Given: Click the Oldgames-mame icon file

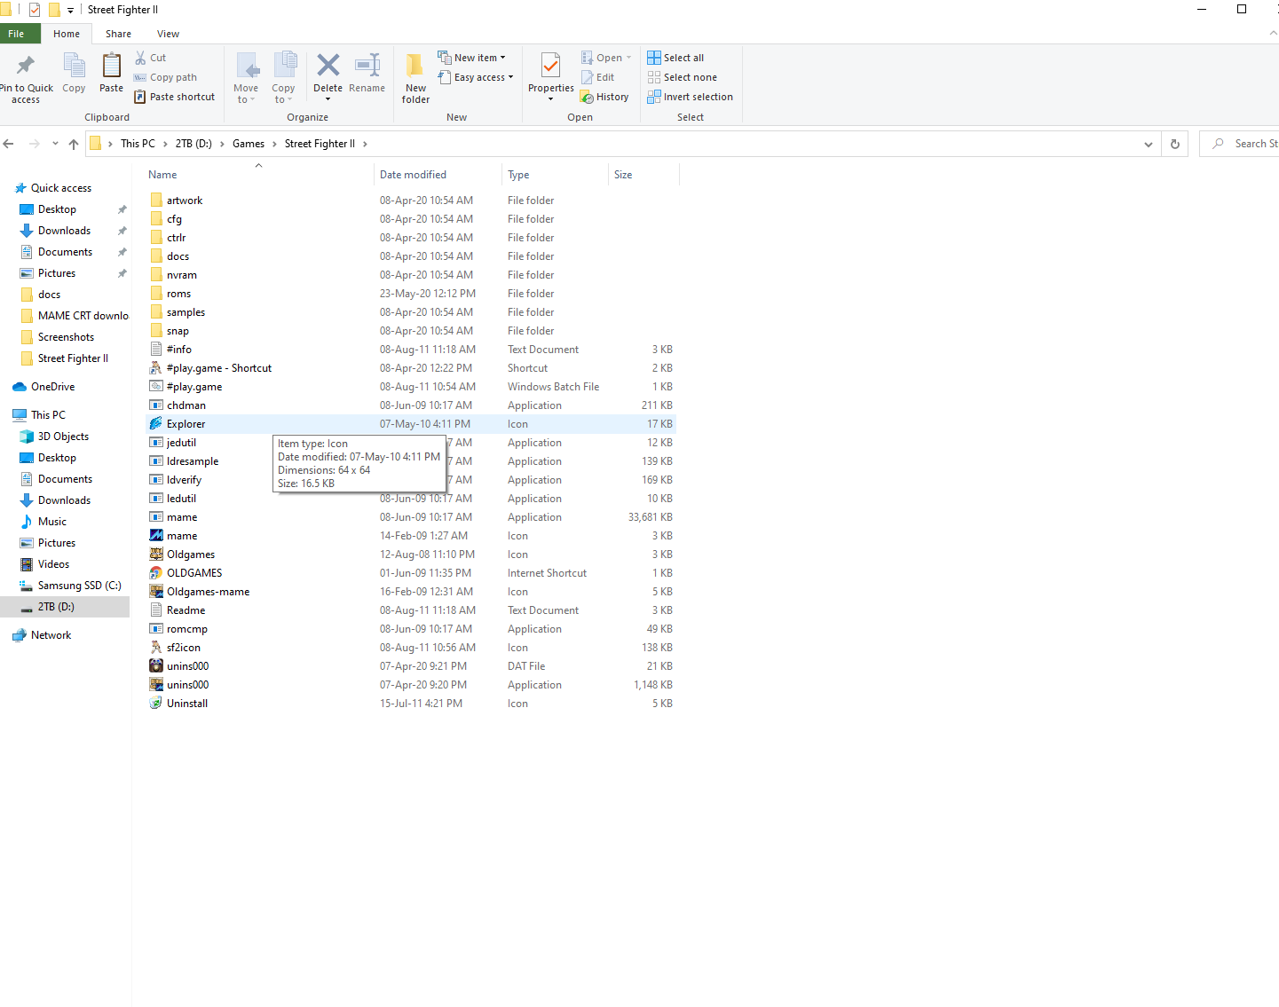Looking at the screenshot, I should [x=156, y=592].
